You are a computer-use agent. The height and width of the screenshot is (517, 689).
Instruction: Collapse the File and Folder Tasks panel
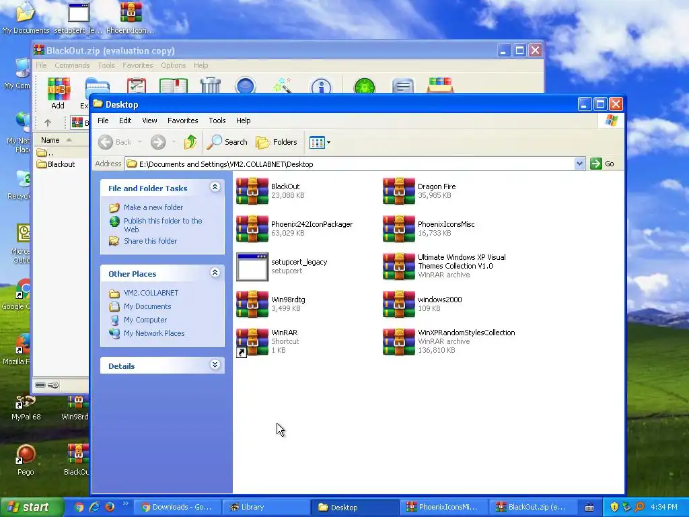tap(215, 187)
